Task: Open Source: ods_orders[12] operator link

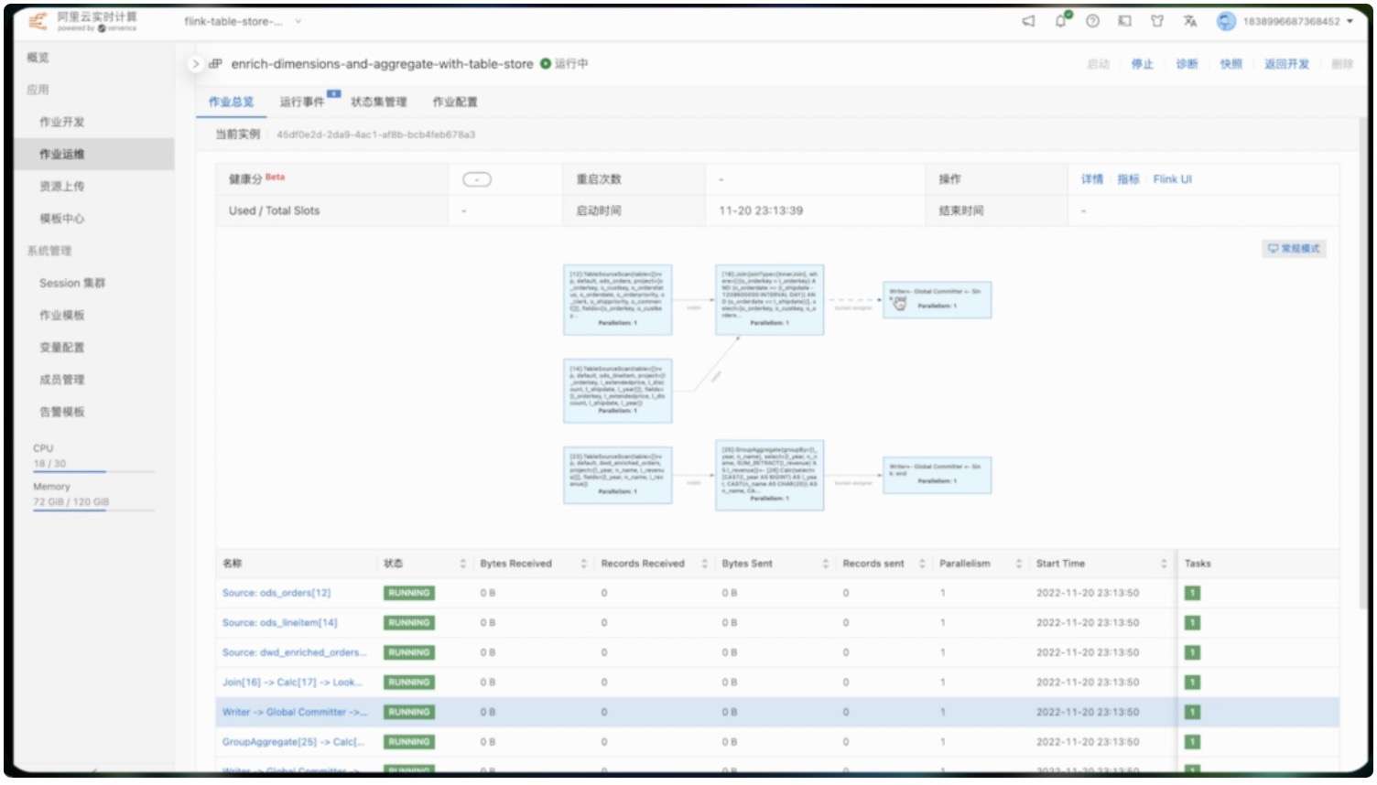Action: [276, 593]
